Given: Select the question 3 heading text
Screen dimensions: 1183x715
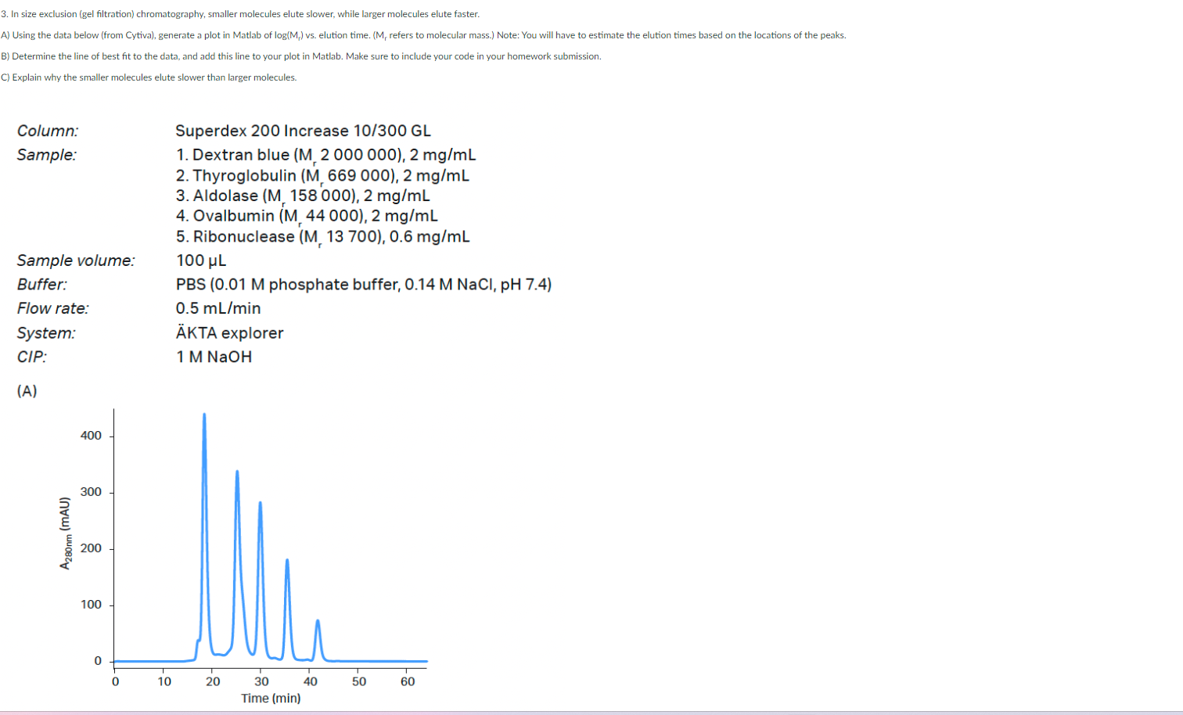Looking at the screenshot, I should coord(239,13).
